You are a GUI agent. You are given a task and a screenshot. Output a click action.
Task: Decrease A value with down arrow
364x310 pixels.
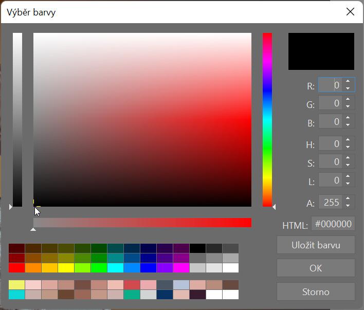[348, 205]
